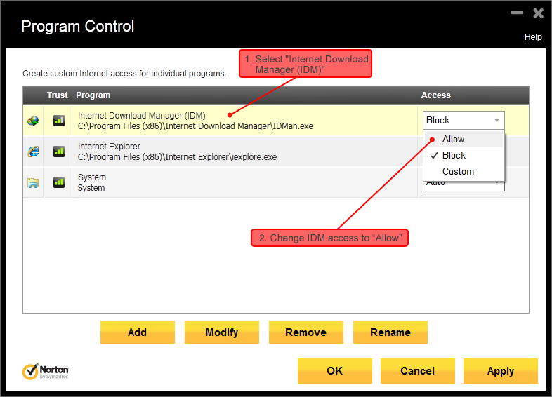Click the System folder program icon

click(33, 183)
